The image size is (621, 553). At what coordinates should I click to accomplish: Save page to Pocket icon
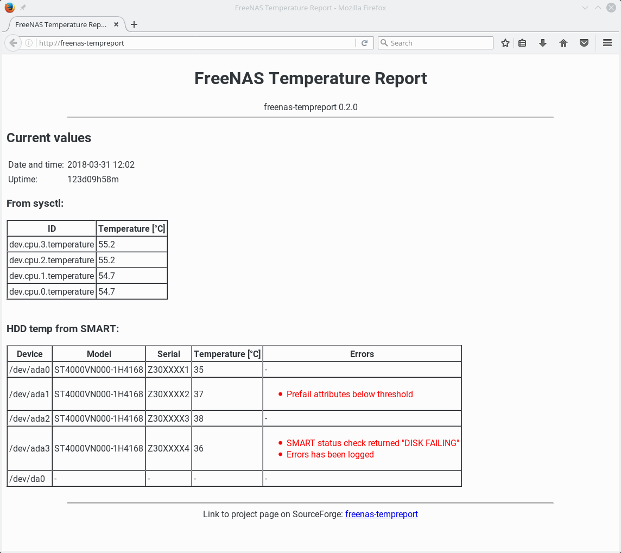[x=584, y=42]
